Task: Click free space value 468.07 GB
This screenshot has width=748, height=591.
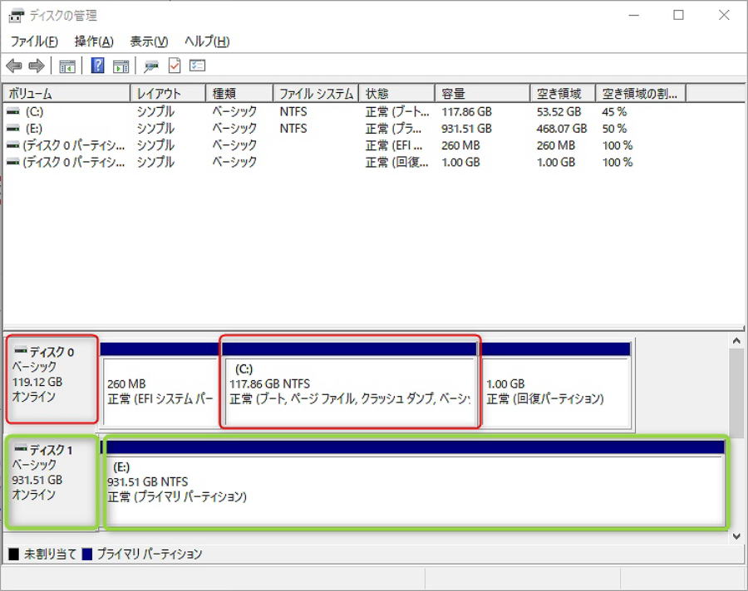Action: [562, 128]
